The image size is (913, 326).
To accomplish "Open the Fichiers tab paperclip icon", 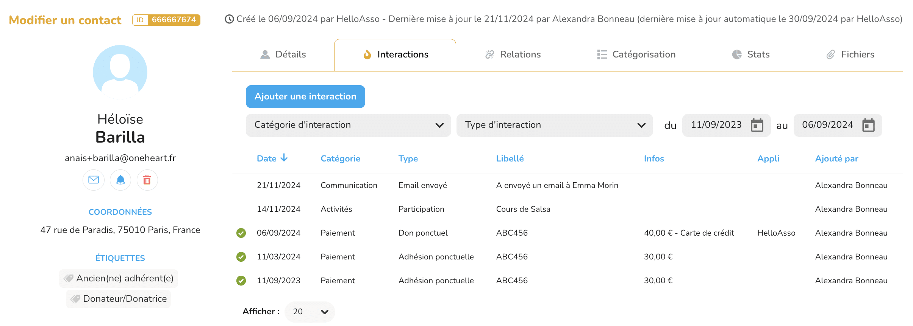I will tap(830, 54).
